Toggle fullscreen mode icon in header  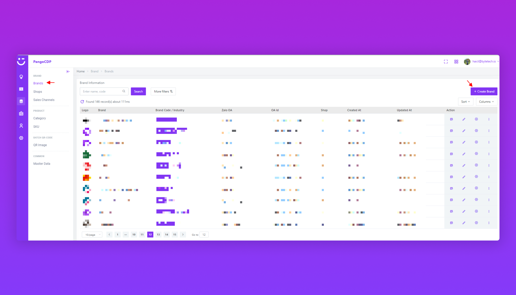[446, 62]
